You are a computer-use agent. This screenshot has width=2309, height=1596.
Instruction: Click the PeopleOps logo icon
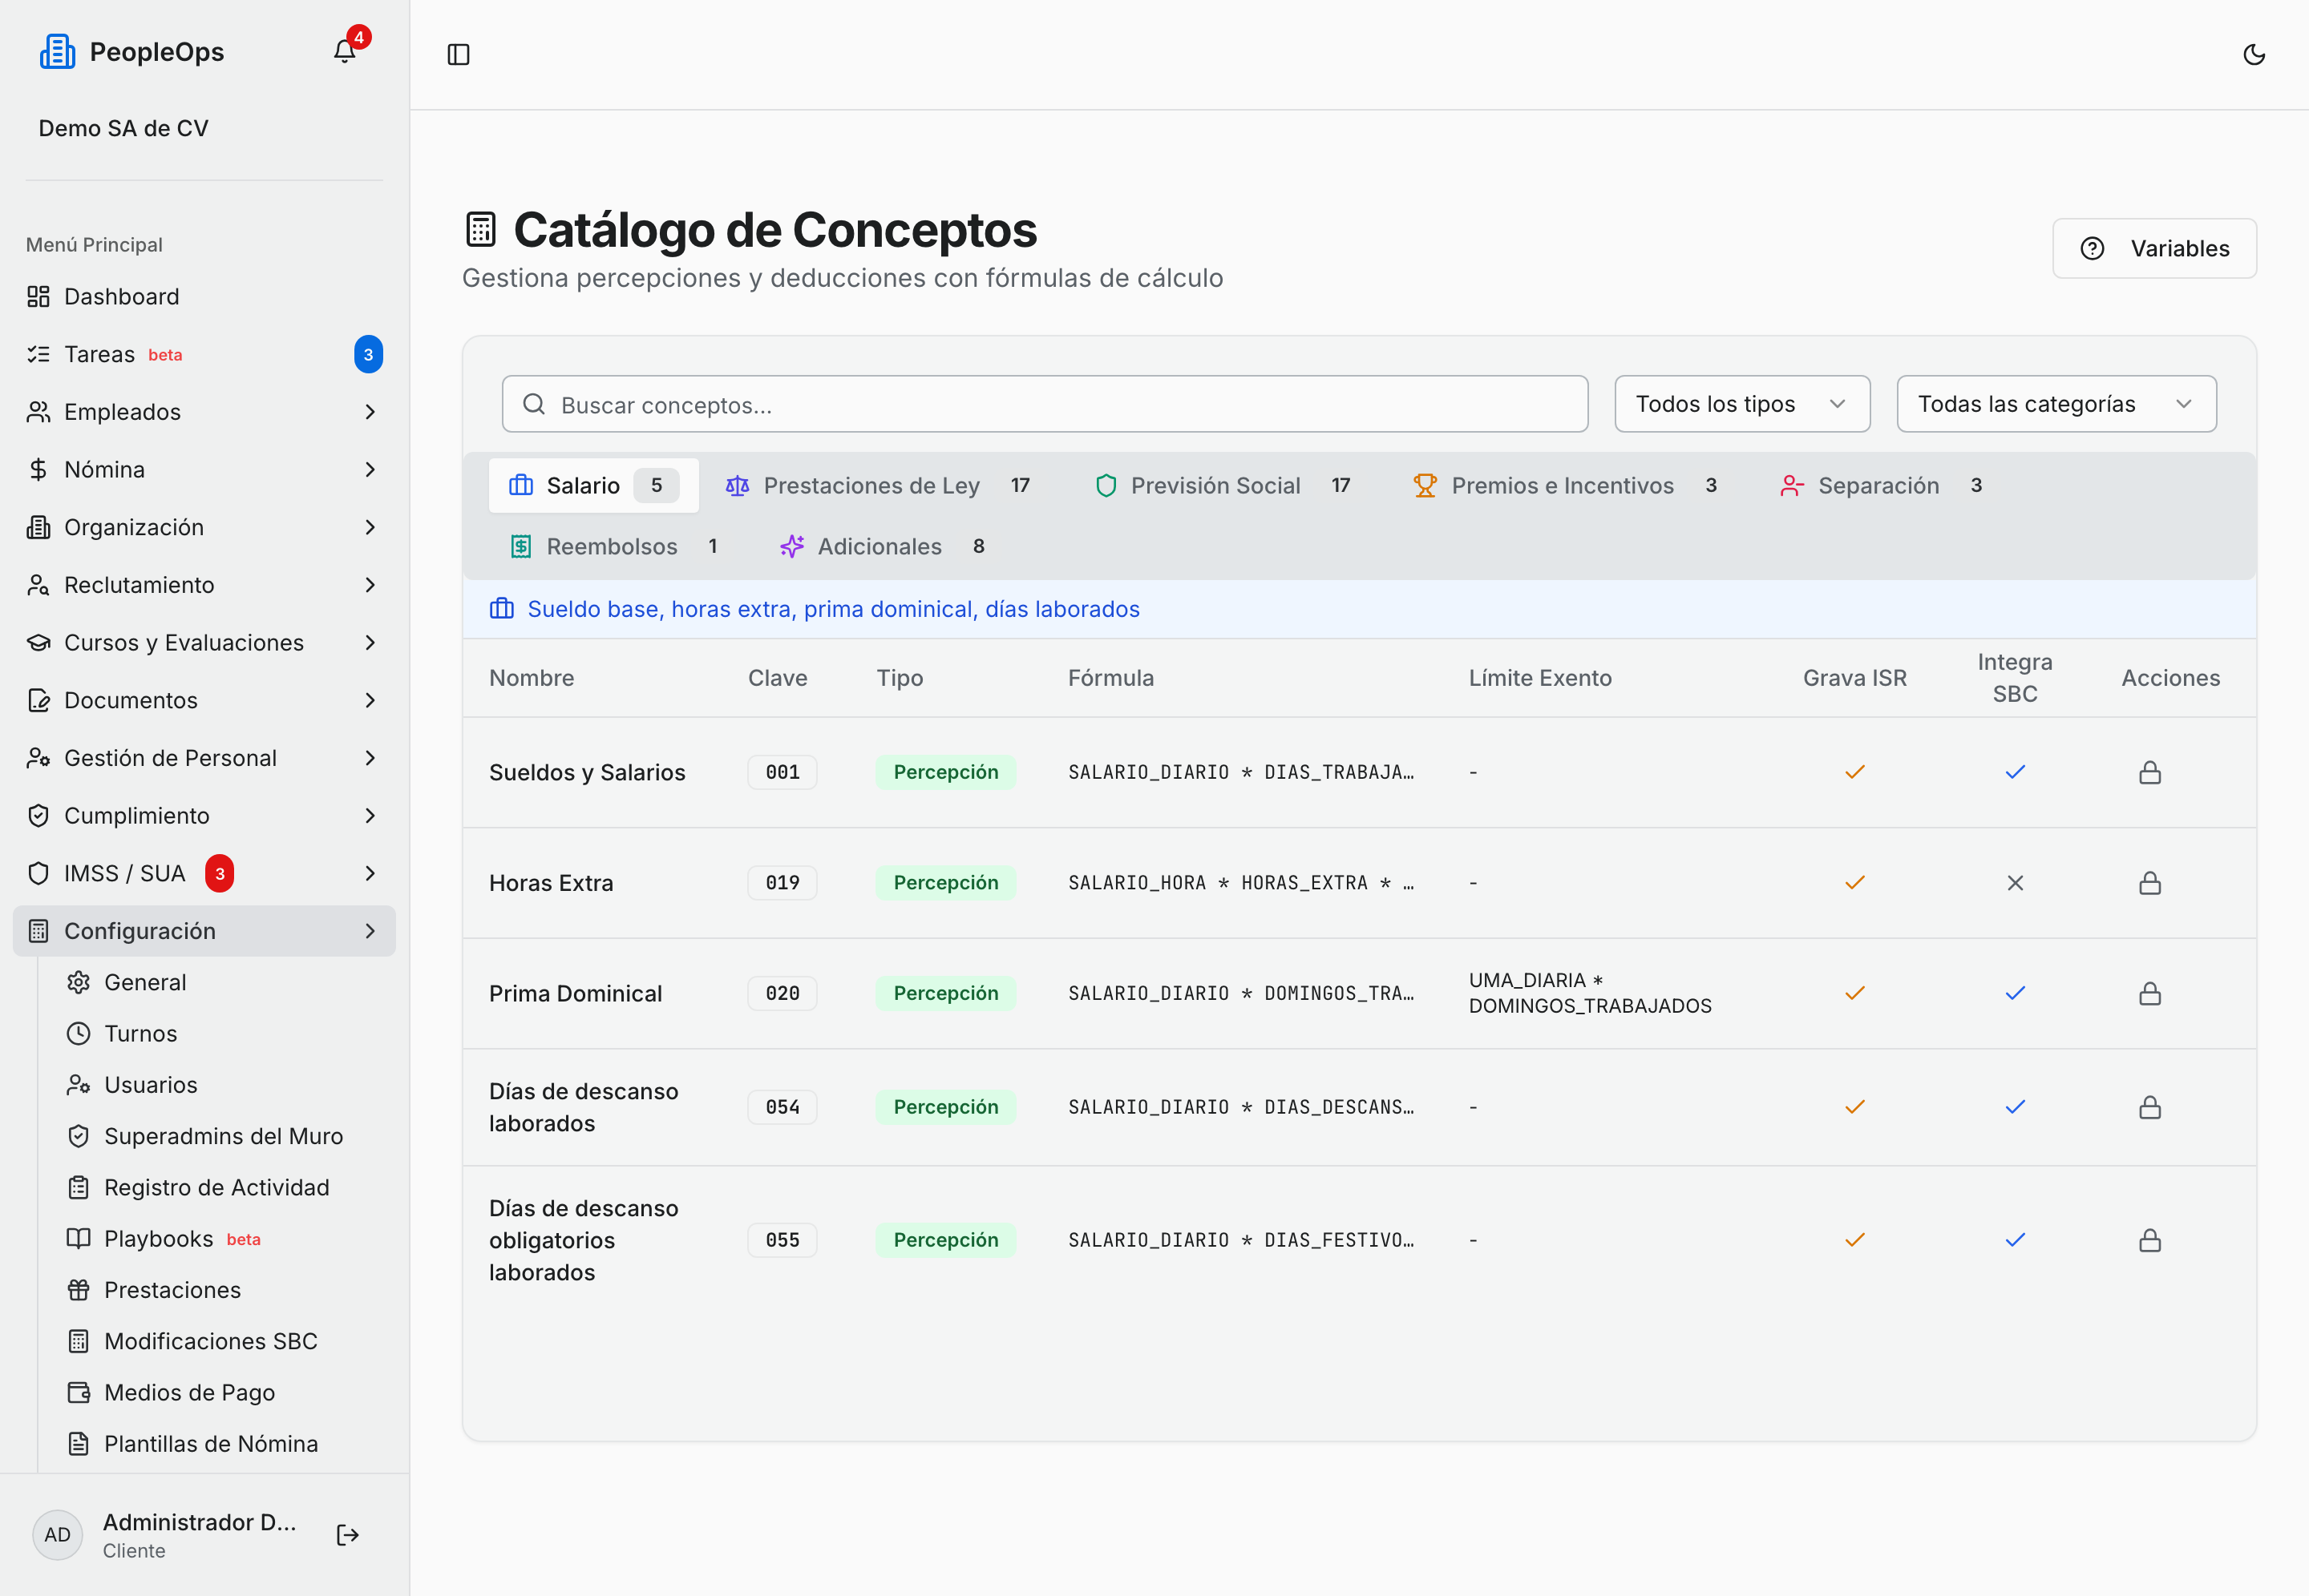coord(57,52)
